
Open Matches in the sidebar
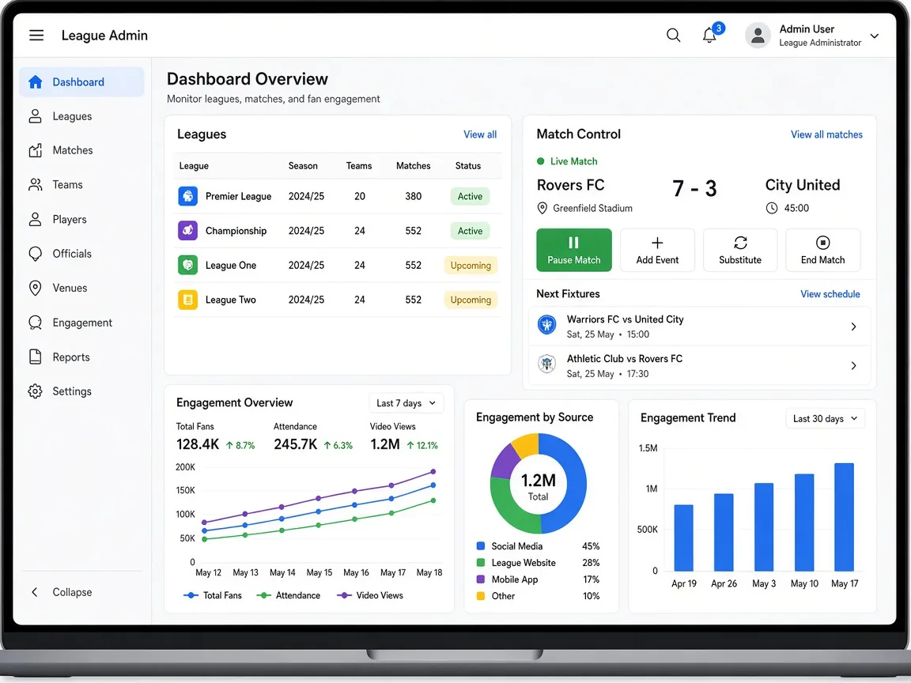tap(82, 150)
